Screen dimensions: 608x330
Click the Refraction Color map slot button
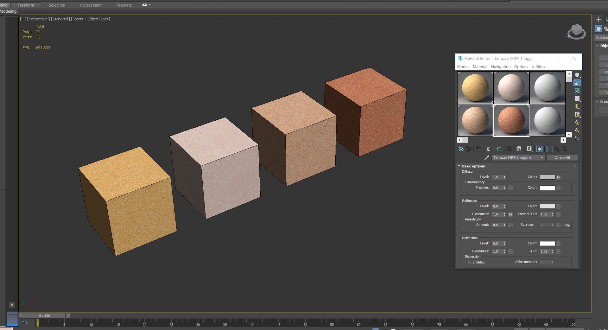click(x=559, y=244)
